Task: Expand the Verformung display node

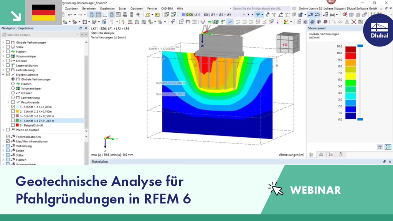Action: 3,146
